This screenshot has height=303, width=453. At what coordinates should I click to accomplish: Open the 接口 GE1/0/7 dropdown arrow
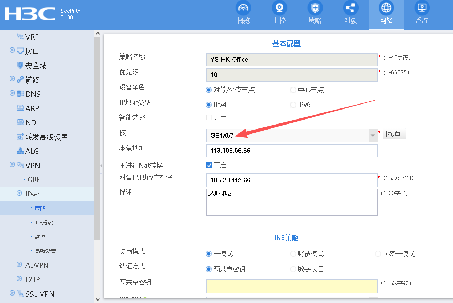pos(373,136)
